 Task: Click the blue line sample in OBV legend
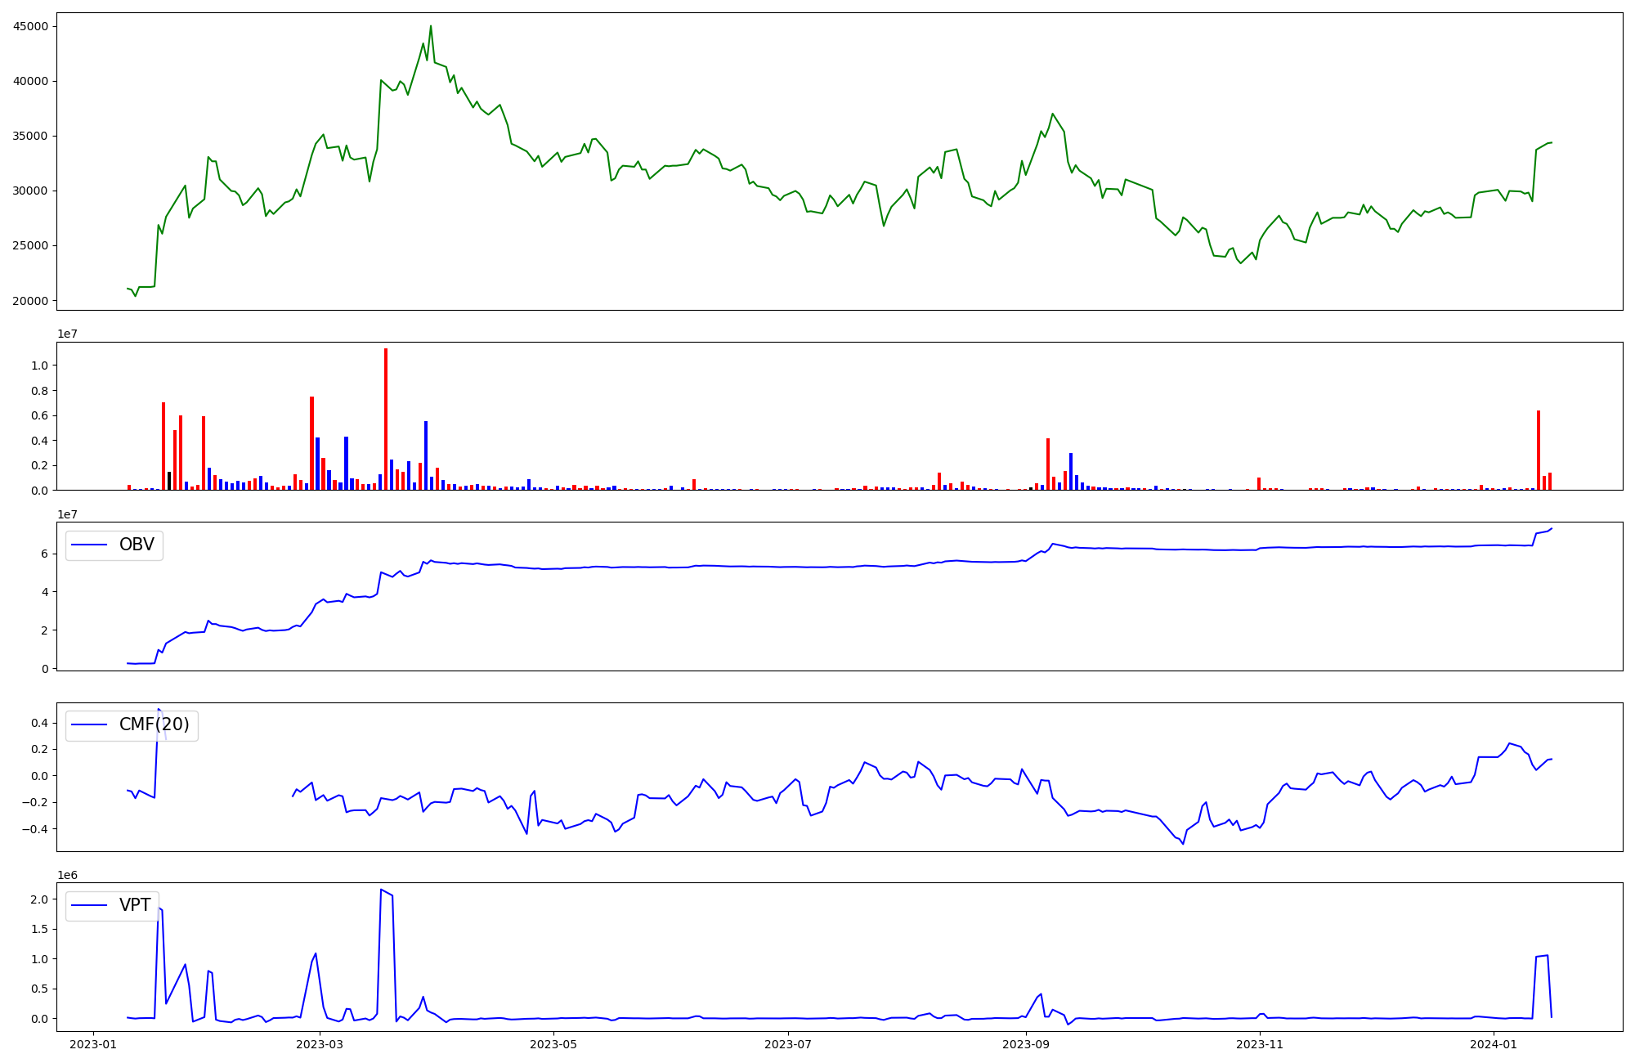click(90, 545)
